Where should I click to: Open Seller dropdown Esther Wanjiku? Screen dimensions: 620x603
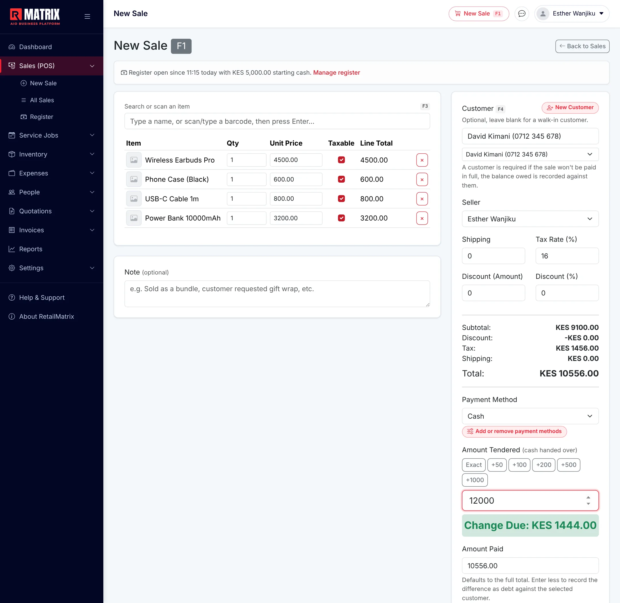tap(530, 219)
